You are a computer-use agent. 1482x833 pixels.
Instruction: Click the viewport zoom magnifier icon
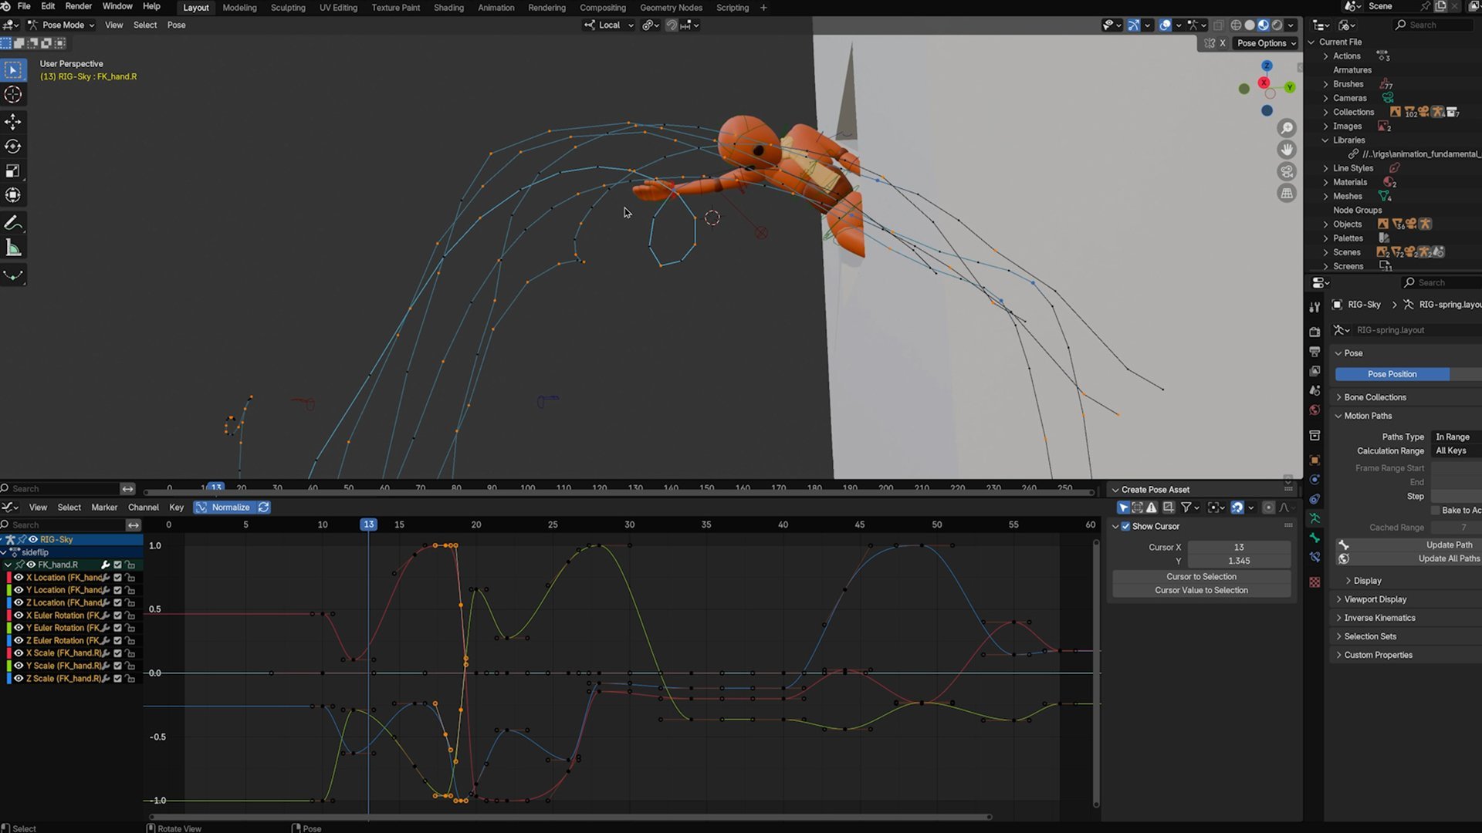point(1287,128)
